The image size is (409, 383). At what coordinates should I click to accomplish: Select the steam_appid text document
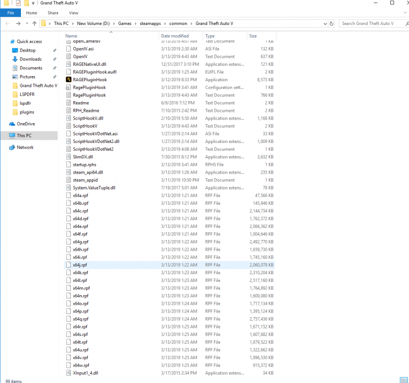pos(85,180)
